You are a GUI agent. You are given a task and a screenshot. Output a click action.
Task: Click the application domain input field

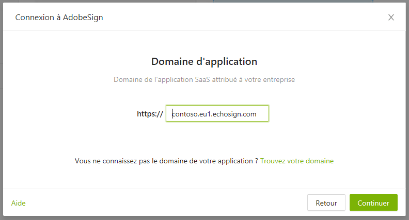(x=217, y=113)
